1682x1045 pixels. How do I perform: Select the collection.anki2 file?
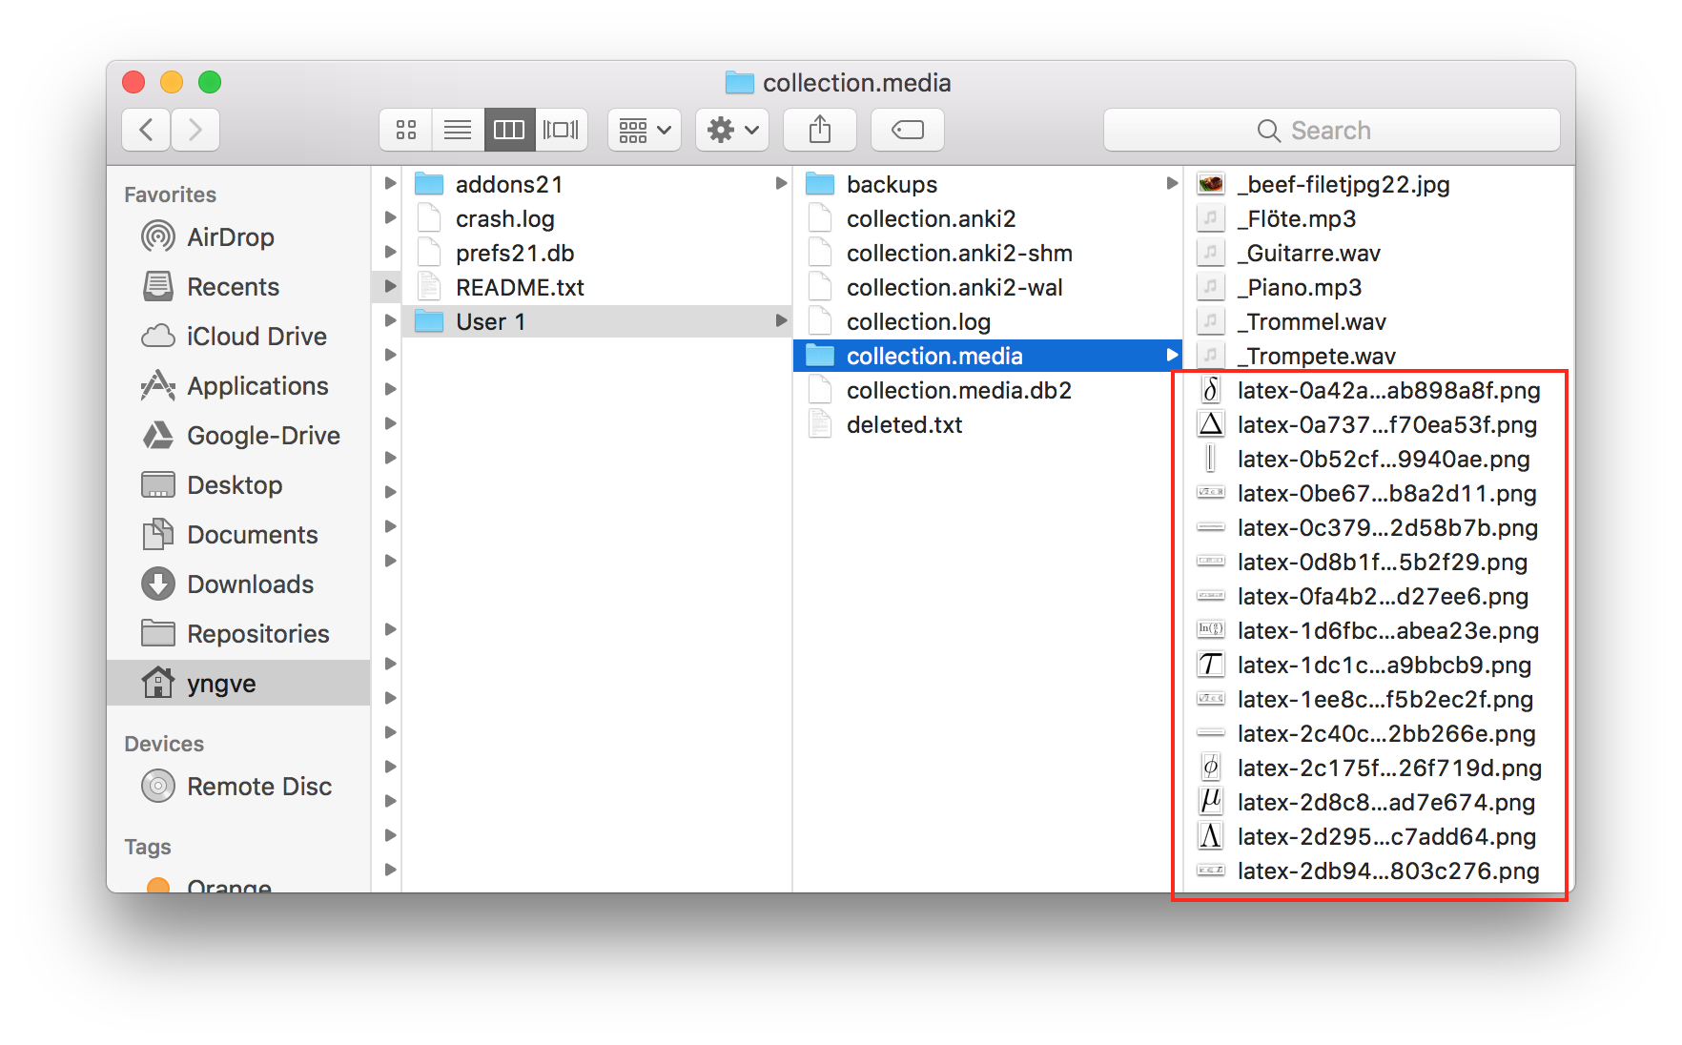click(988, 218)
